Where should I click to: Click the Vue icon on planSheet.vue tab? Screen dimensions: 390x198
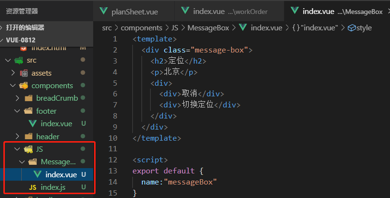103,11
